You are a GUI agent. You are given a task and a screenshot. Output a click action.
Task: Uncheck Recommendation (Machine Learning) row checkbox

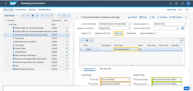tap(5, 35)
